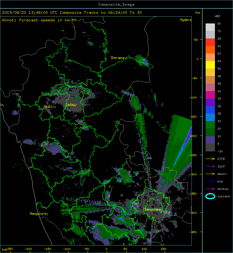
Task: Pick the magenta swatch in dBZ scale
Action: (210, 95)
